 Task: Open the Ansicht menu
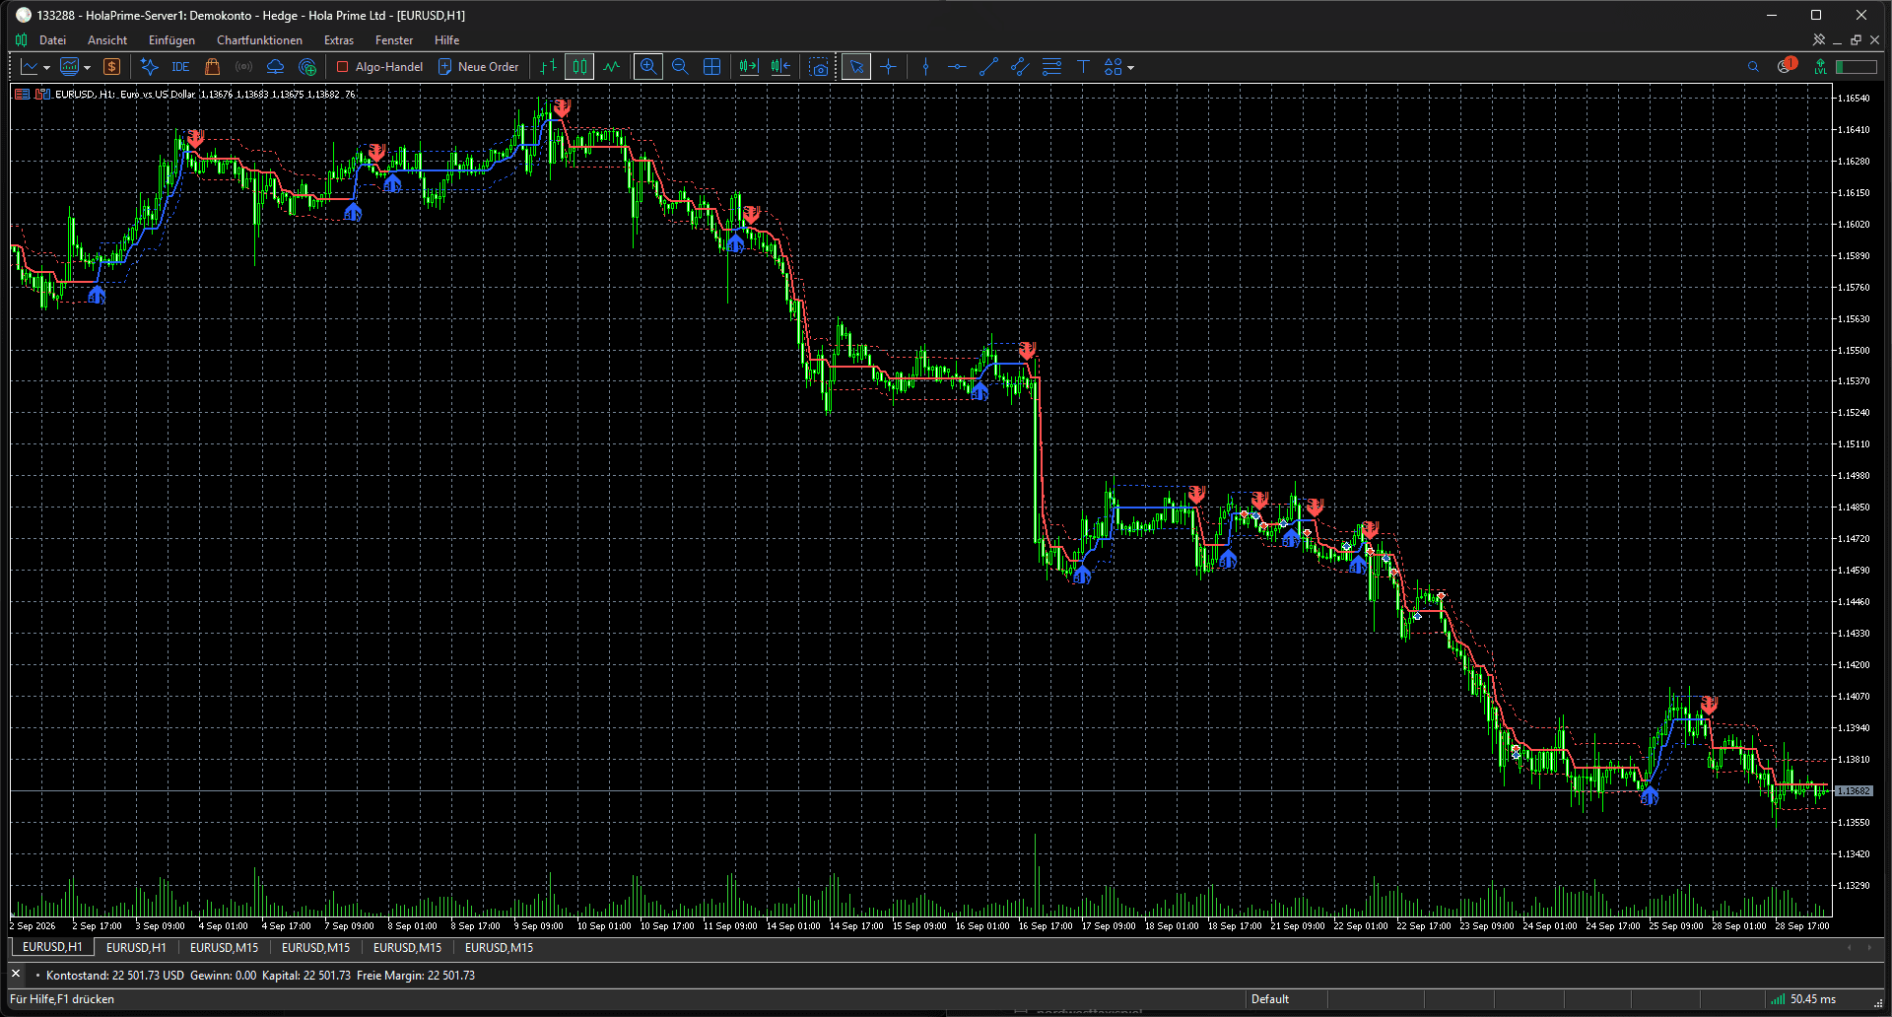(x=107, y=40)
